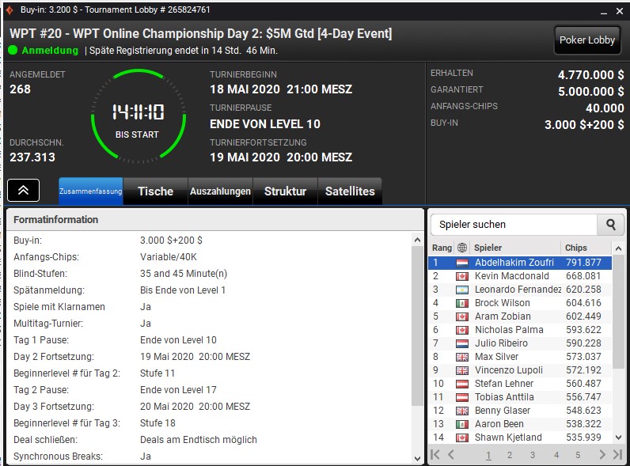
Task: Return to Poker Lobby
Action: point(587,40)
